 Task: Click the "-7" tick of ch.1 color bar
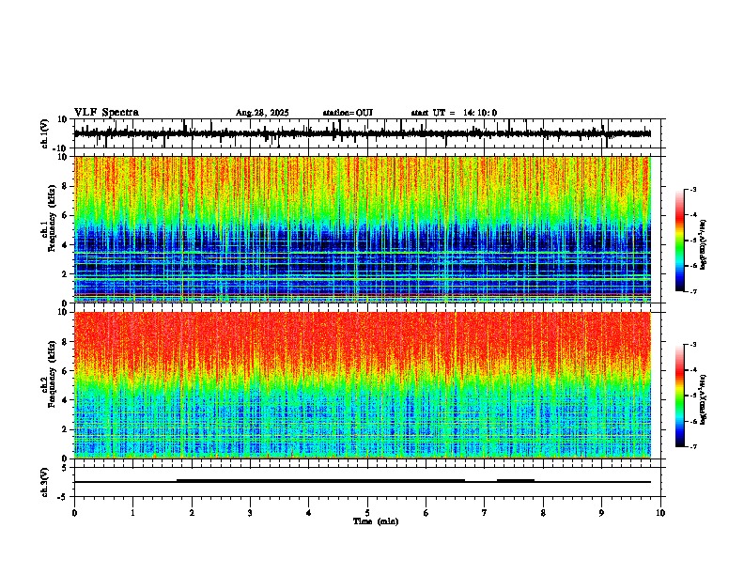point(693,291)
